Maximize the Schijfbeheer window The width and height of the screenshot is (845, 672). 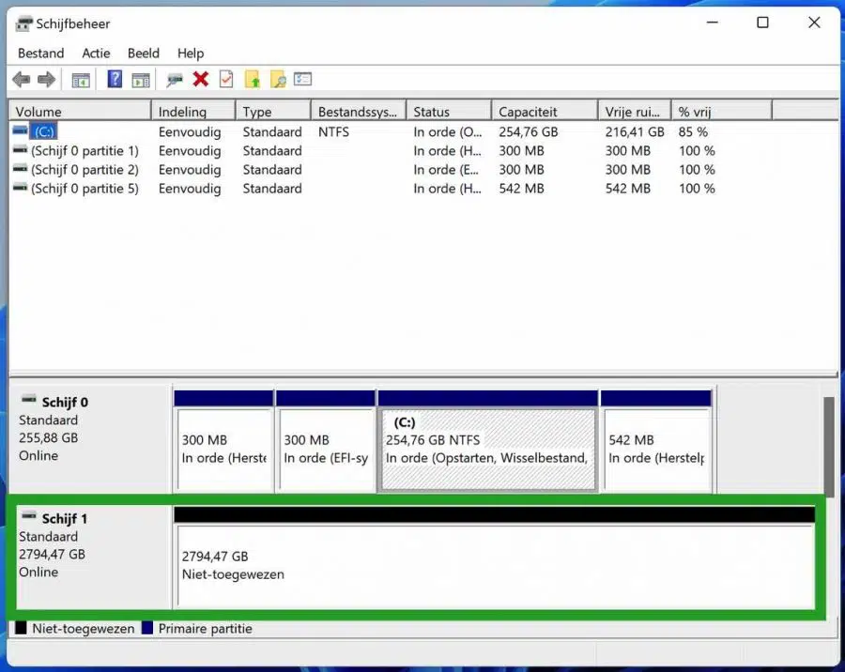tap(762, 23)
